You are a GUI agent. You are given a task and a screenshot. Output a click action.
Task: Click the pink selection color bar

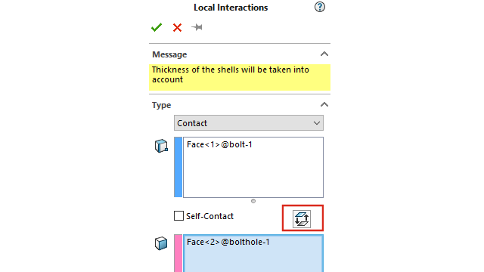point(178,253)
